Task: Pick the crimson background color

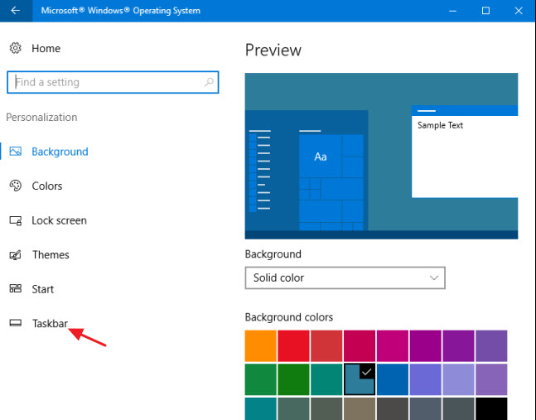Action: click(360, 345)
